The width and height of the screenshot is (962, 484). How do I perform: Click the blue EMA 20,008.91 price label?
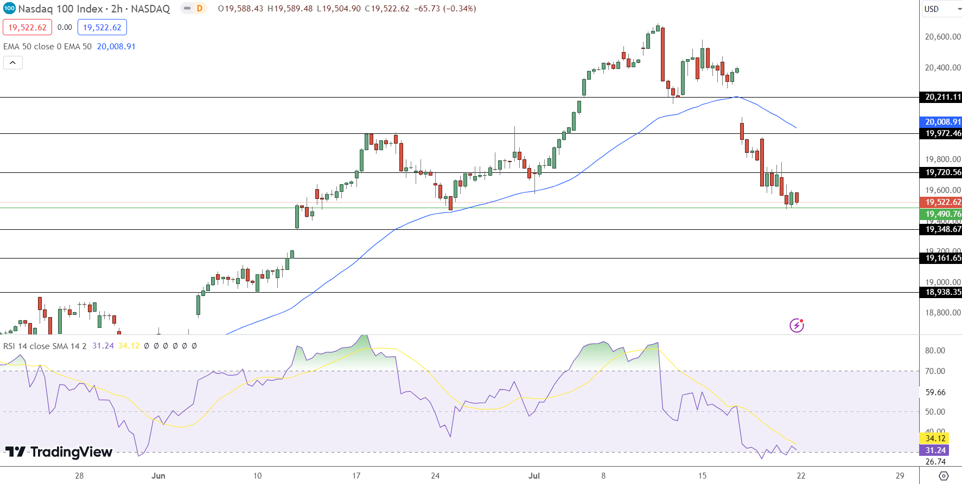(x=940, y=122)
